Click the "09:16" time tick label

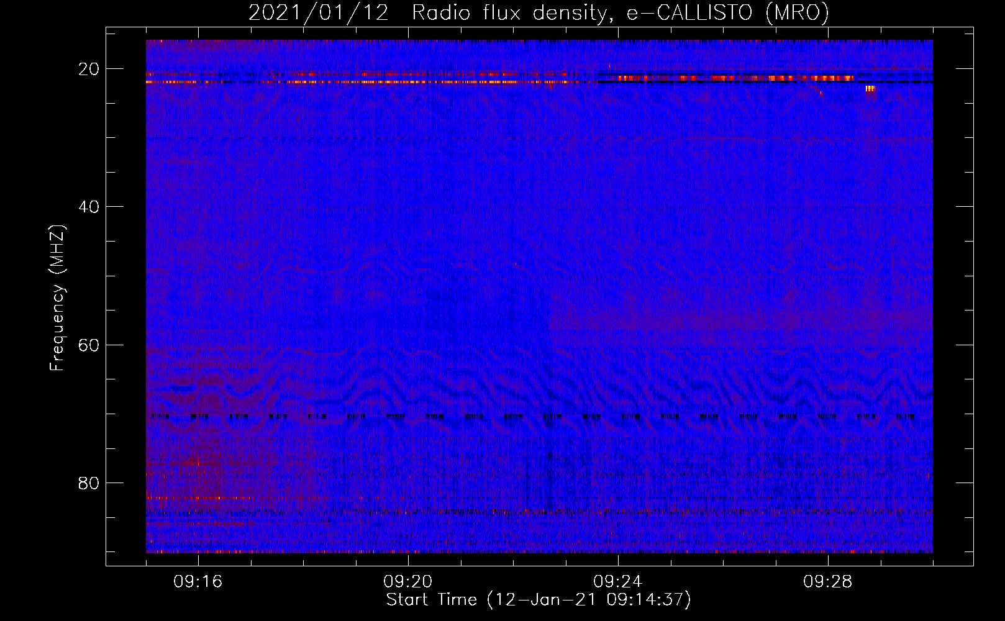pos(198,582)
